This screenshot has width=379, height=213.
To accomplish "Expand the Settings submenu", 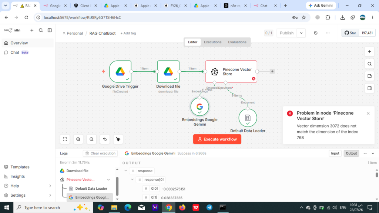I will (x=50, y=195).
